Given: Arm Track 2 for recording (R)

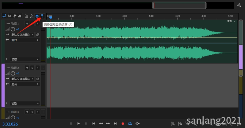Looking at the screenshot, I should coord(37,68).
